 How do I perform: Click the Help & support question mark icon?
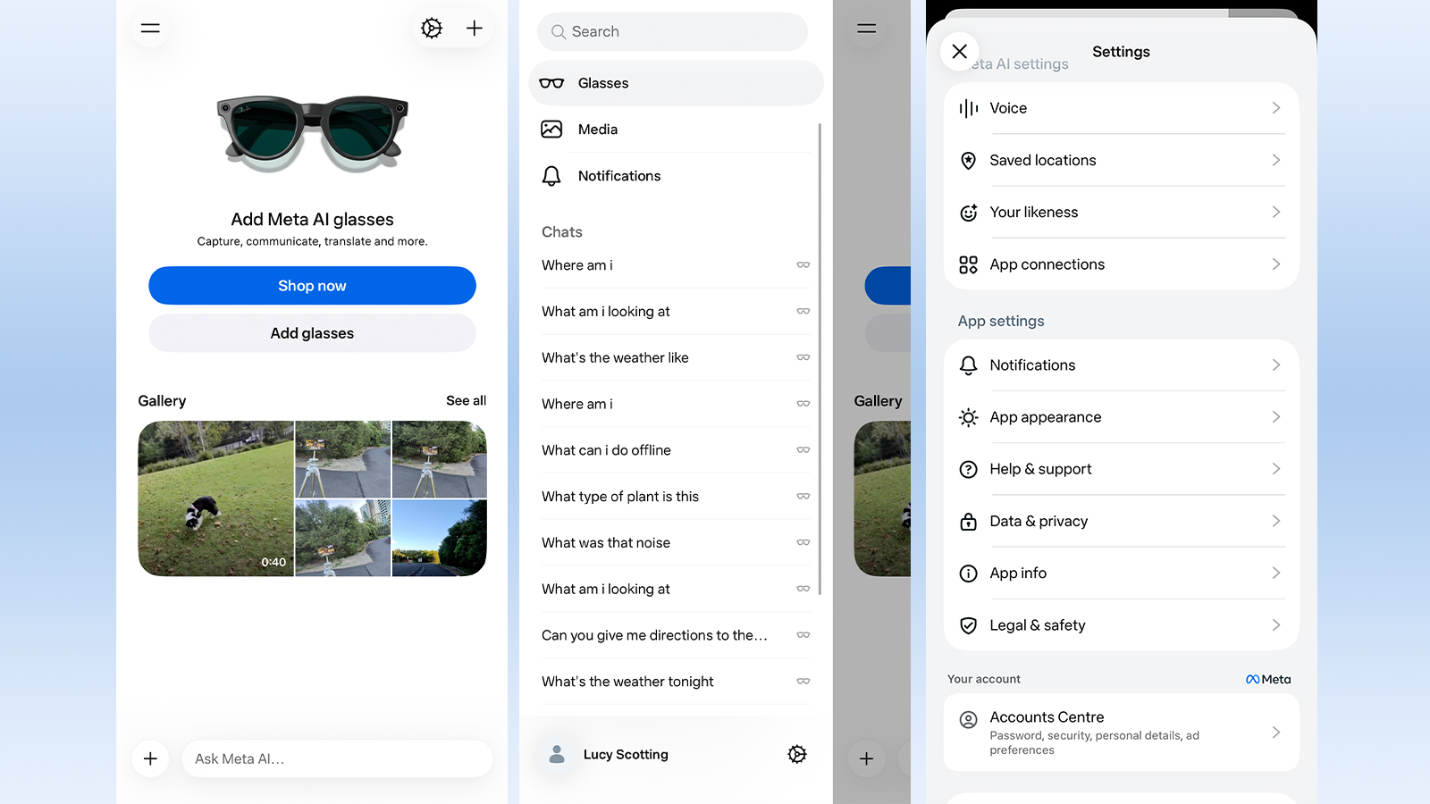968,469
